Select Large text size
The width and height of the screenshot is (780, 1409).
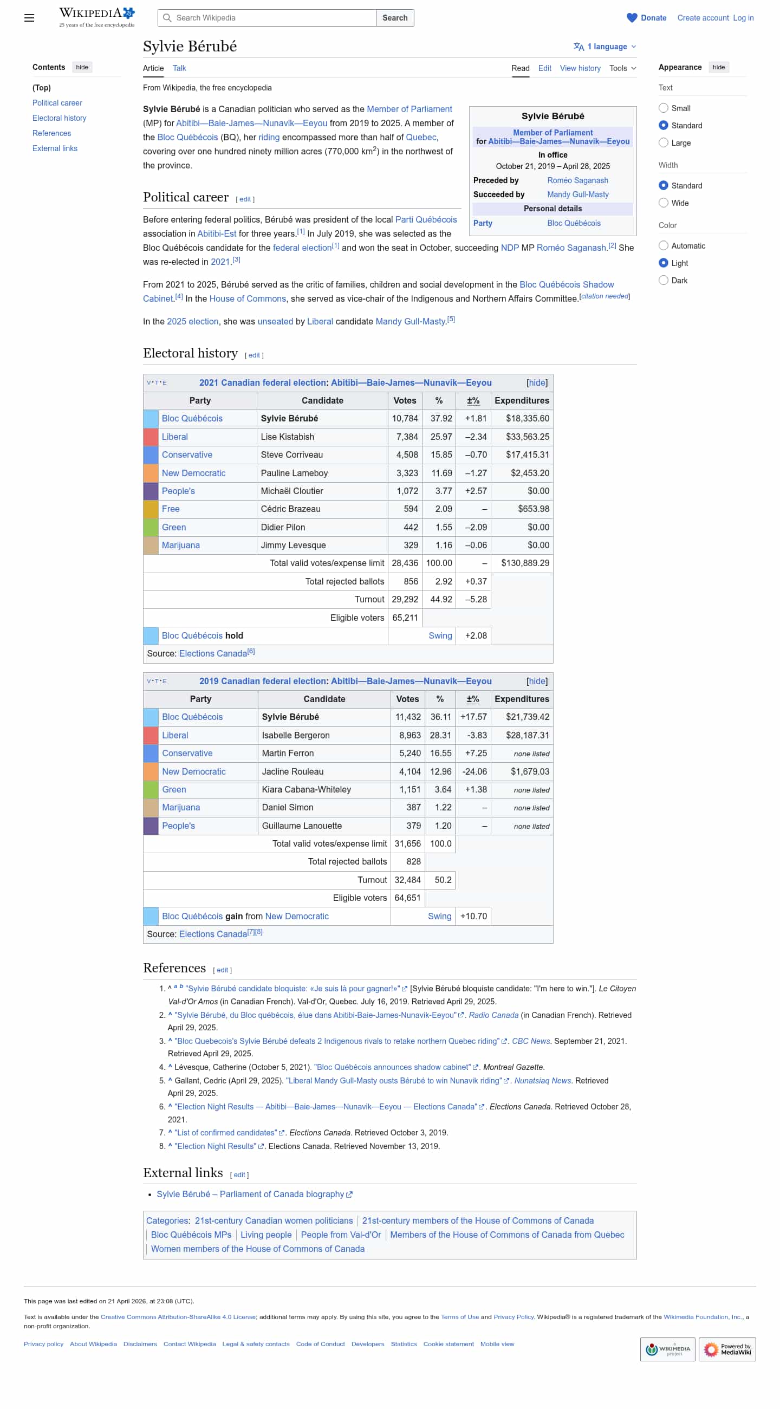tap(664, 143)
